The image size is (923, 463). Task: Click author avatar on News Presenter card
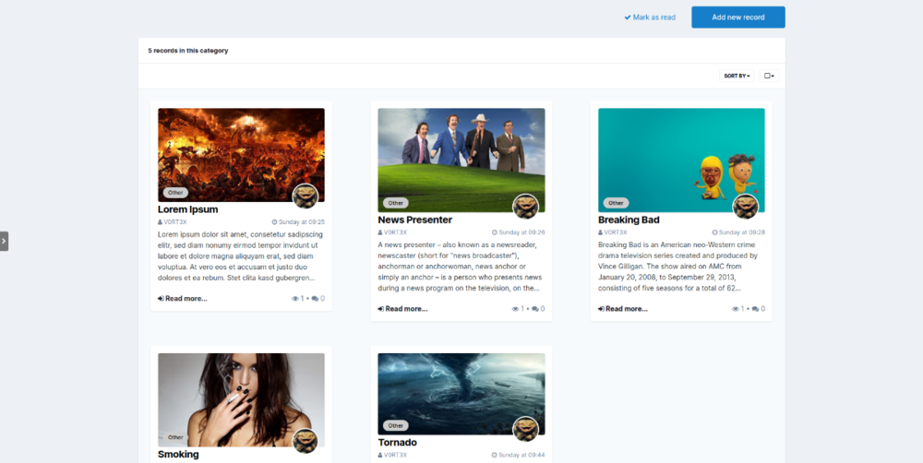[526, 208]
